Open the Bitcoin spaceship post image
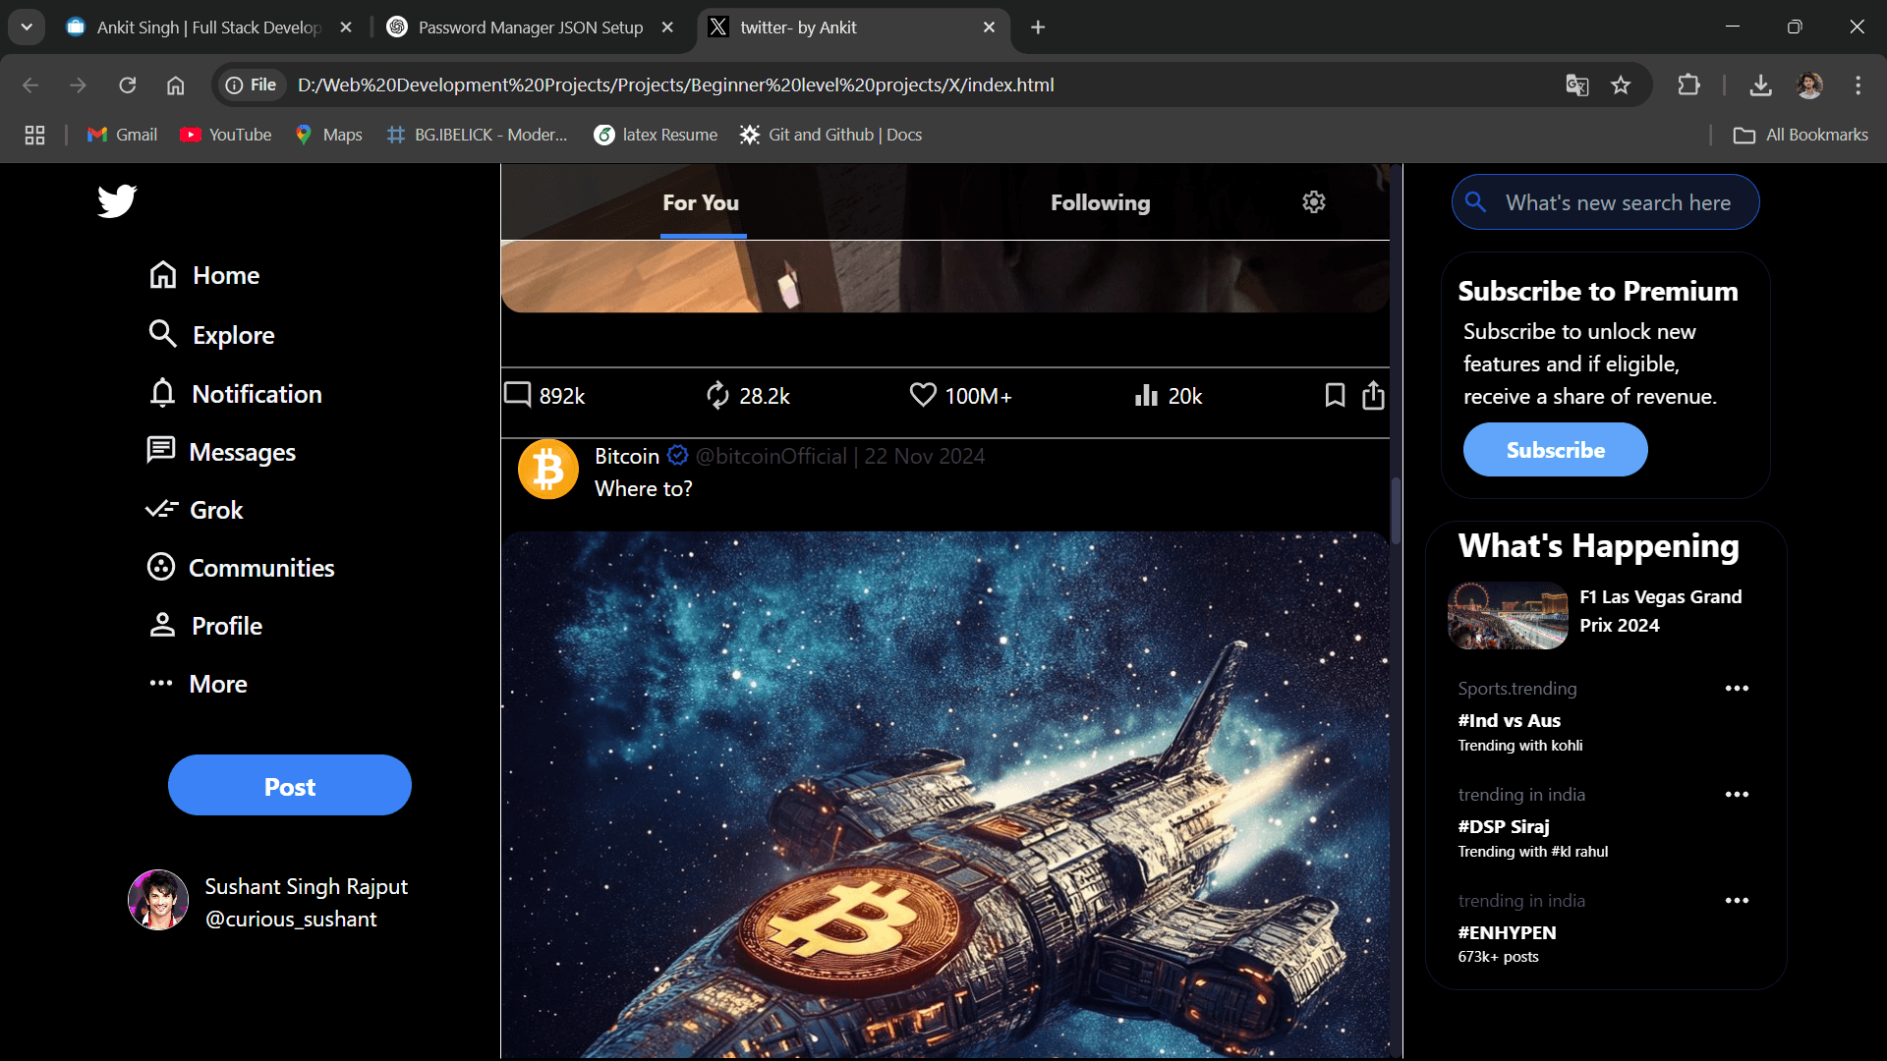This screenshot has width=1887, height=1061. click(946, 795)
